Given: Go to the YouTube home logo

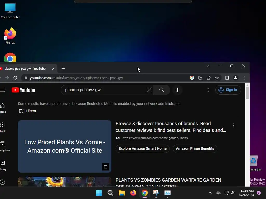Looking at the screenshot, I should pos(23,90).
